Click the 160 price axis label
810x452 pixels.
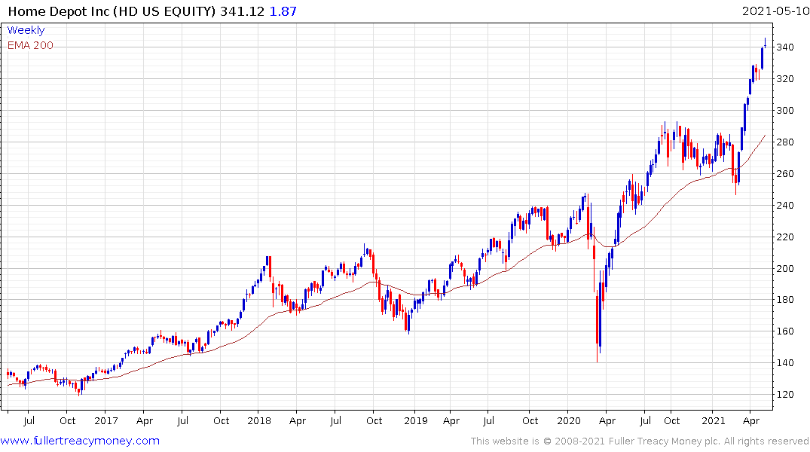click(785, 331)
